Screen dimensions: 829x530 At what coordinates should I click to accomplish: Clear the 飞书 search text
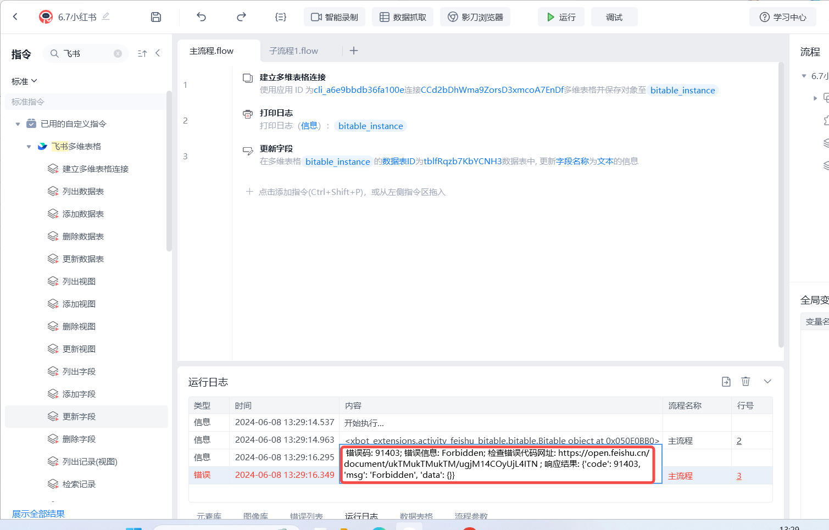click(118, 53)
